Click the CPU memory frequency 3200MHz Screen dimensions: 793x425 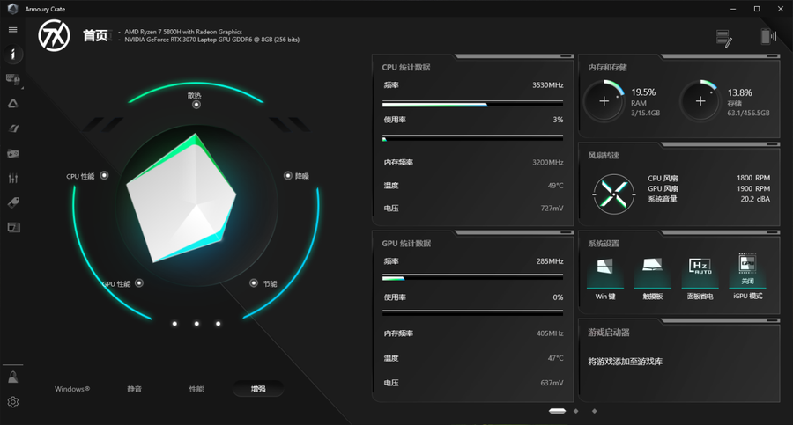pyautogui.click(x=548, y=162)
